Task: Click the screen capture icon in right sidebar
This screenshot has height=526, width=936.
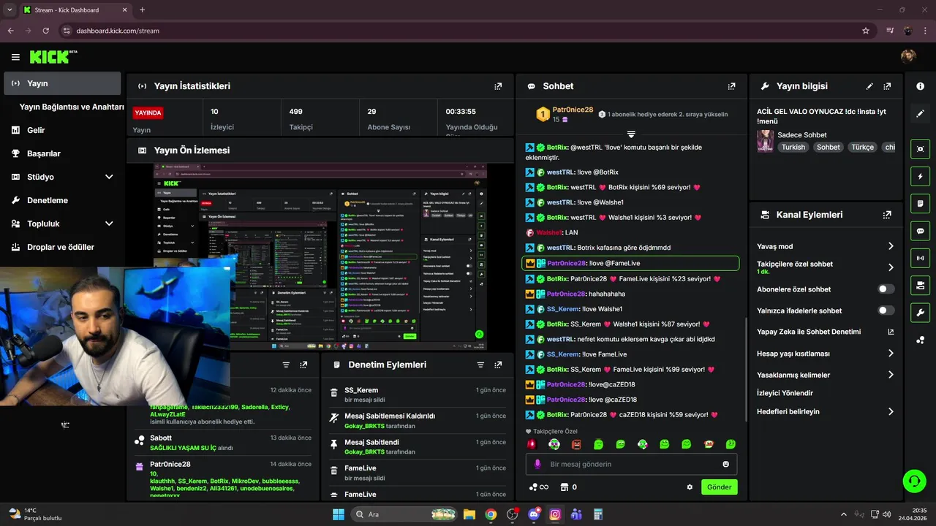Action: click(x=920, y=148)
